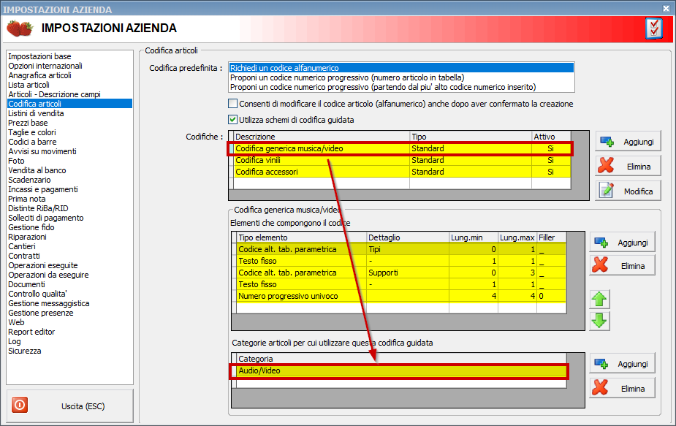
Task: Click the red power icon on Uscita button
Action: [18, 405]
